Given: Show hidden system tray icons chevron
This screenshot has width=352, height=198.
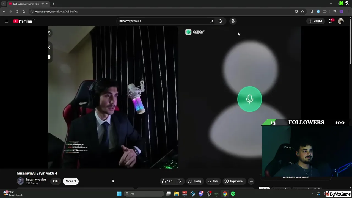Looking at the screenshot, I should pyautogui.click(x=312, y=194).
